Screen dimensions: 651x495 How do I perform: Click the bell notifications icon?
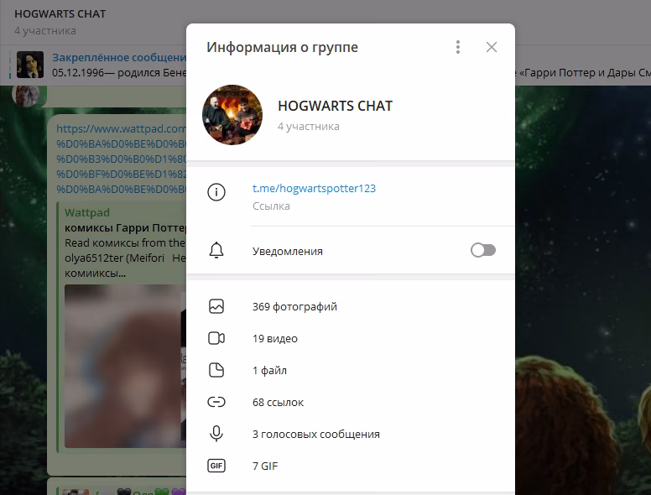216,251
